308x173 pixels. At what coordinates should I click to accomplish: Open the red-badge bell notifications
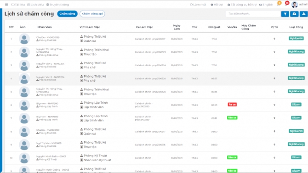point(286,4)
